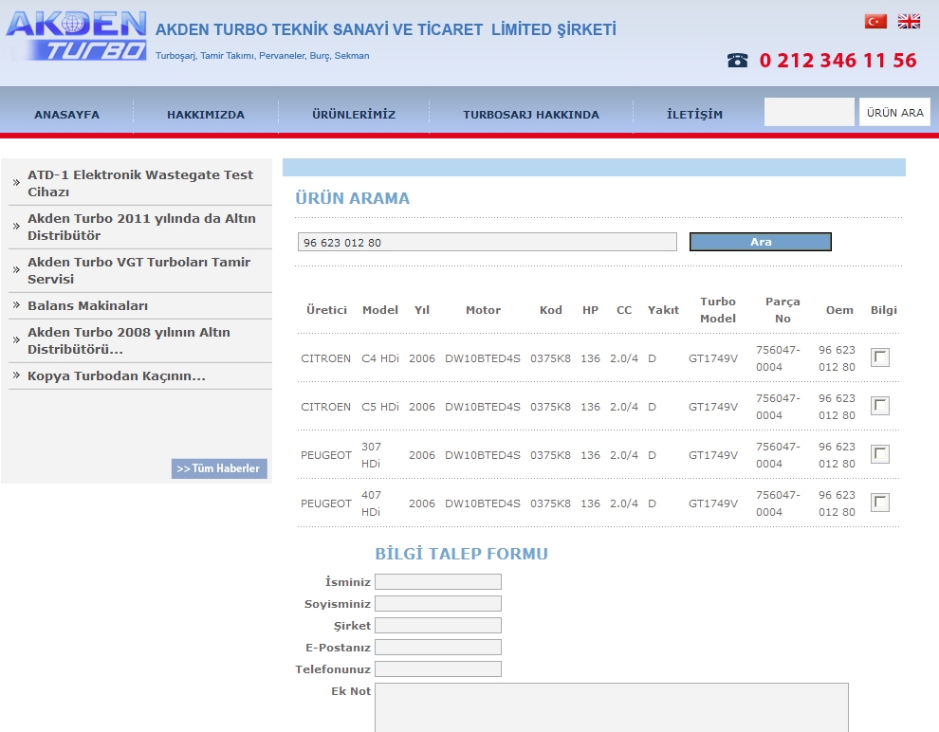Click 307 HDi model cell
This screenshot has width=939, height=732.
coord(371,455)
